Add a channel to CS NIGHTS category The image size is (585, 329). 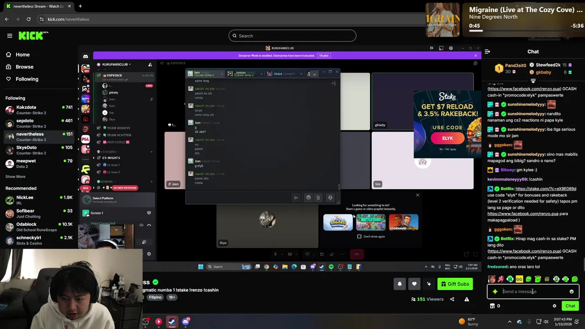point(151,152)
